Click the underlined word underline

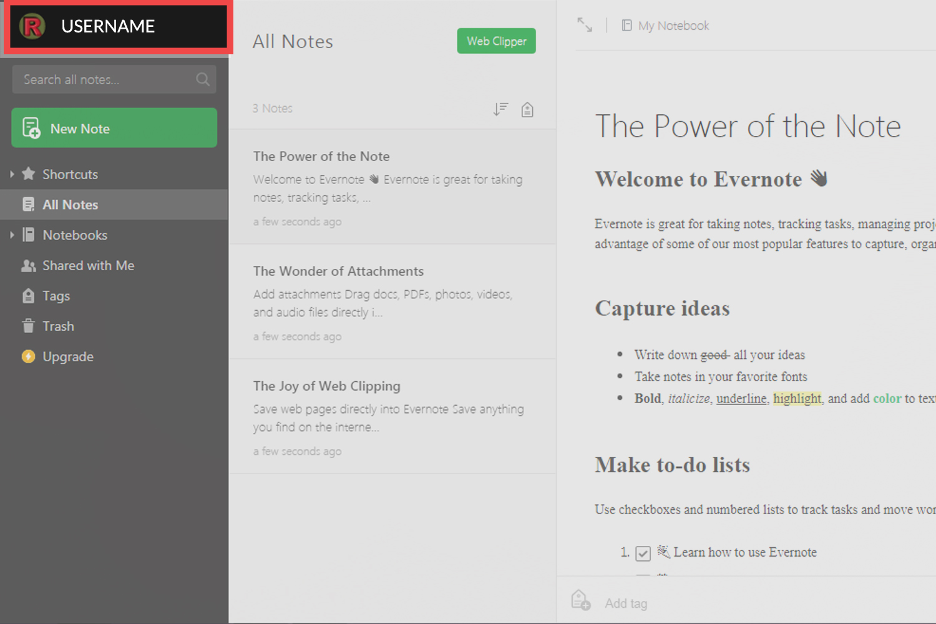pos(741,398)
